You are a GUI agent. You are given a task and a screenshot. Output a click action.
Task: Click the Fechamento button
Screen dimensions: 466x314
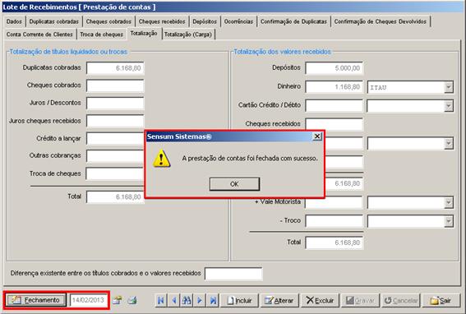tap(35, 300)
